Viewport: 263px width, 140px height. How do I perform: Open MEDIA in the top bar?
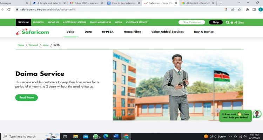tap(119, 22)
